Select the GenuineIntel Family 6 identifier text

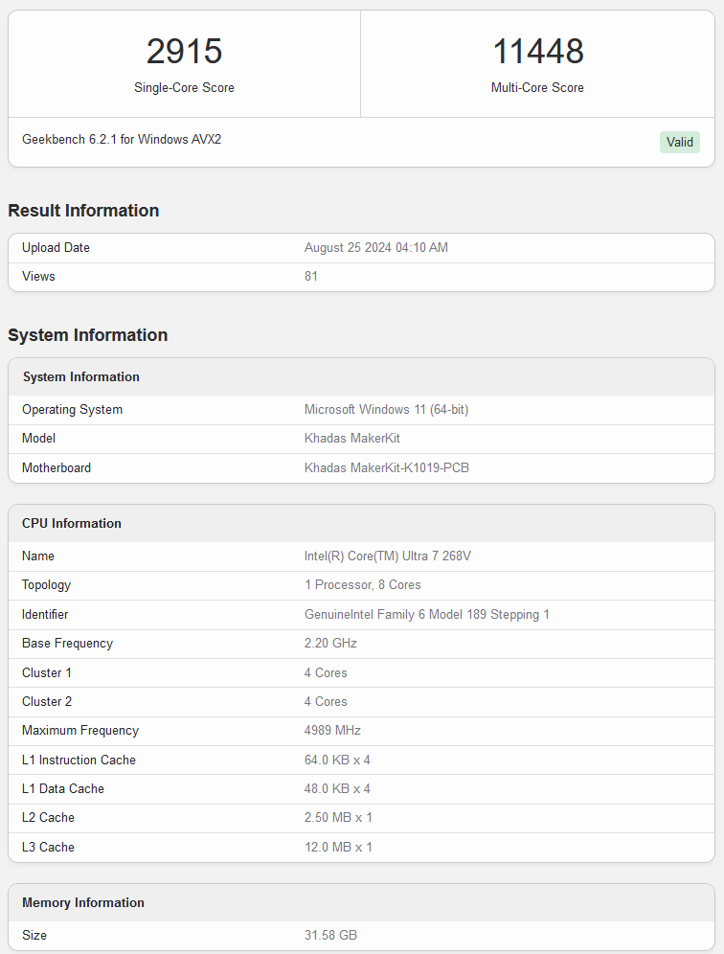pos(426,615)
